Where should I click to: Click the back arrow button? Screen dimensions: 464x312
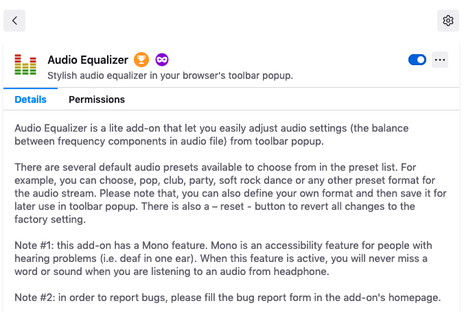click(x=14, y=21)
